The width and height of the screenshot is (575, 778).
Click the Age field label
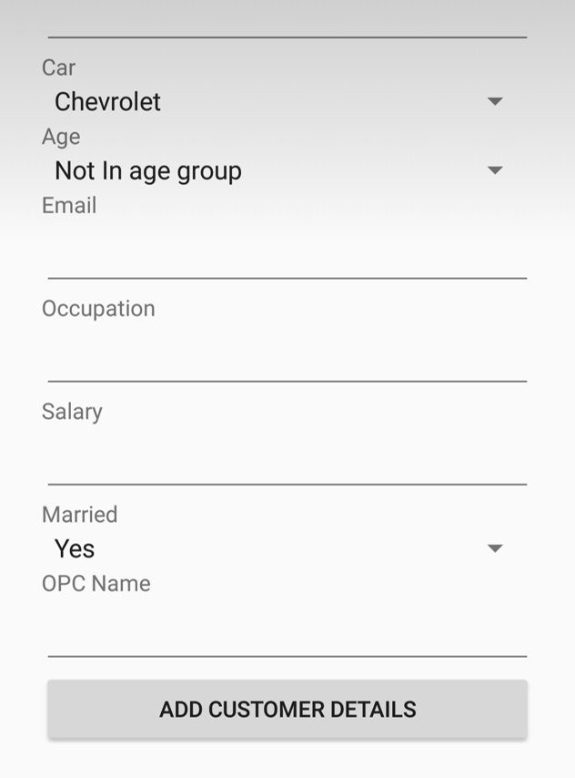tap(61, 137)
